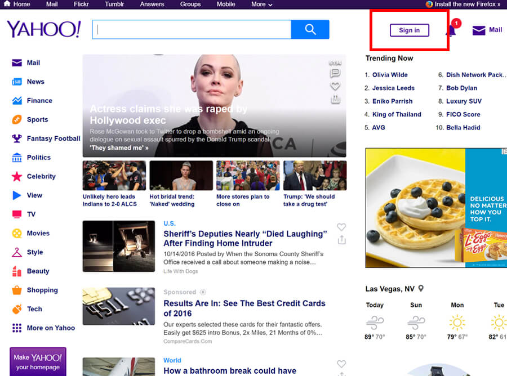Open trending topic Olivia Wilde
The image size is (507, 376).
point(390,75)
